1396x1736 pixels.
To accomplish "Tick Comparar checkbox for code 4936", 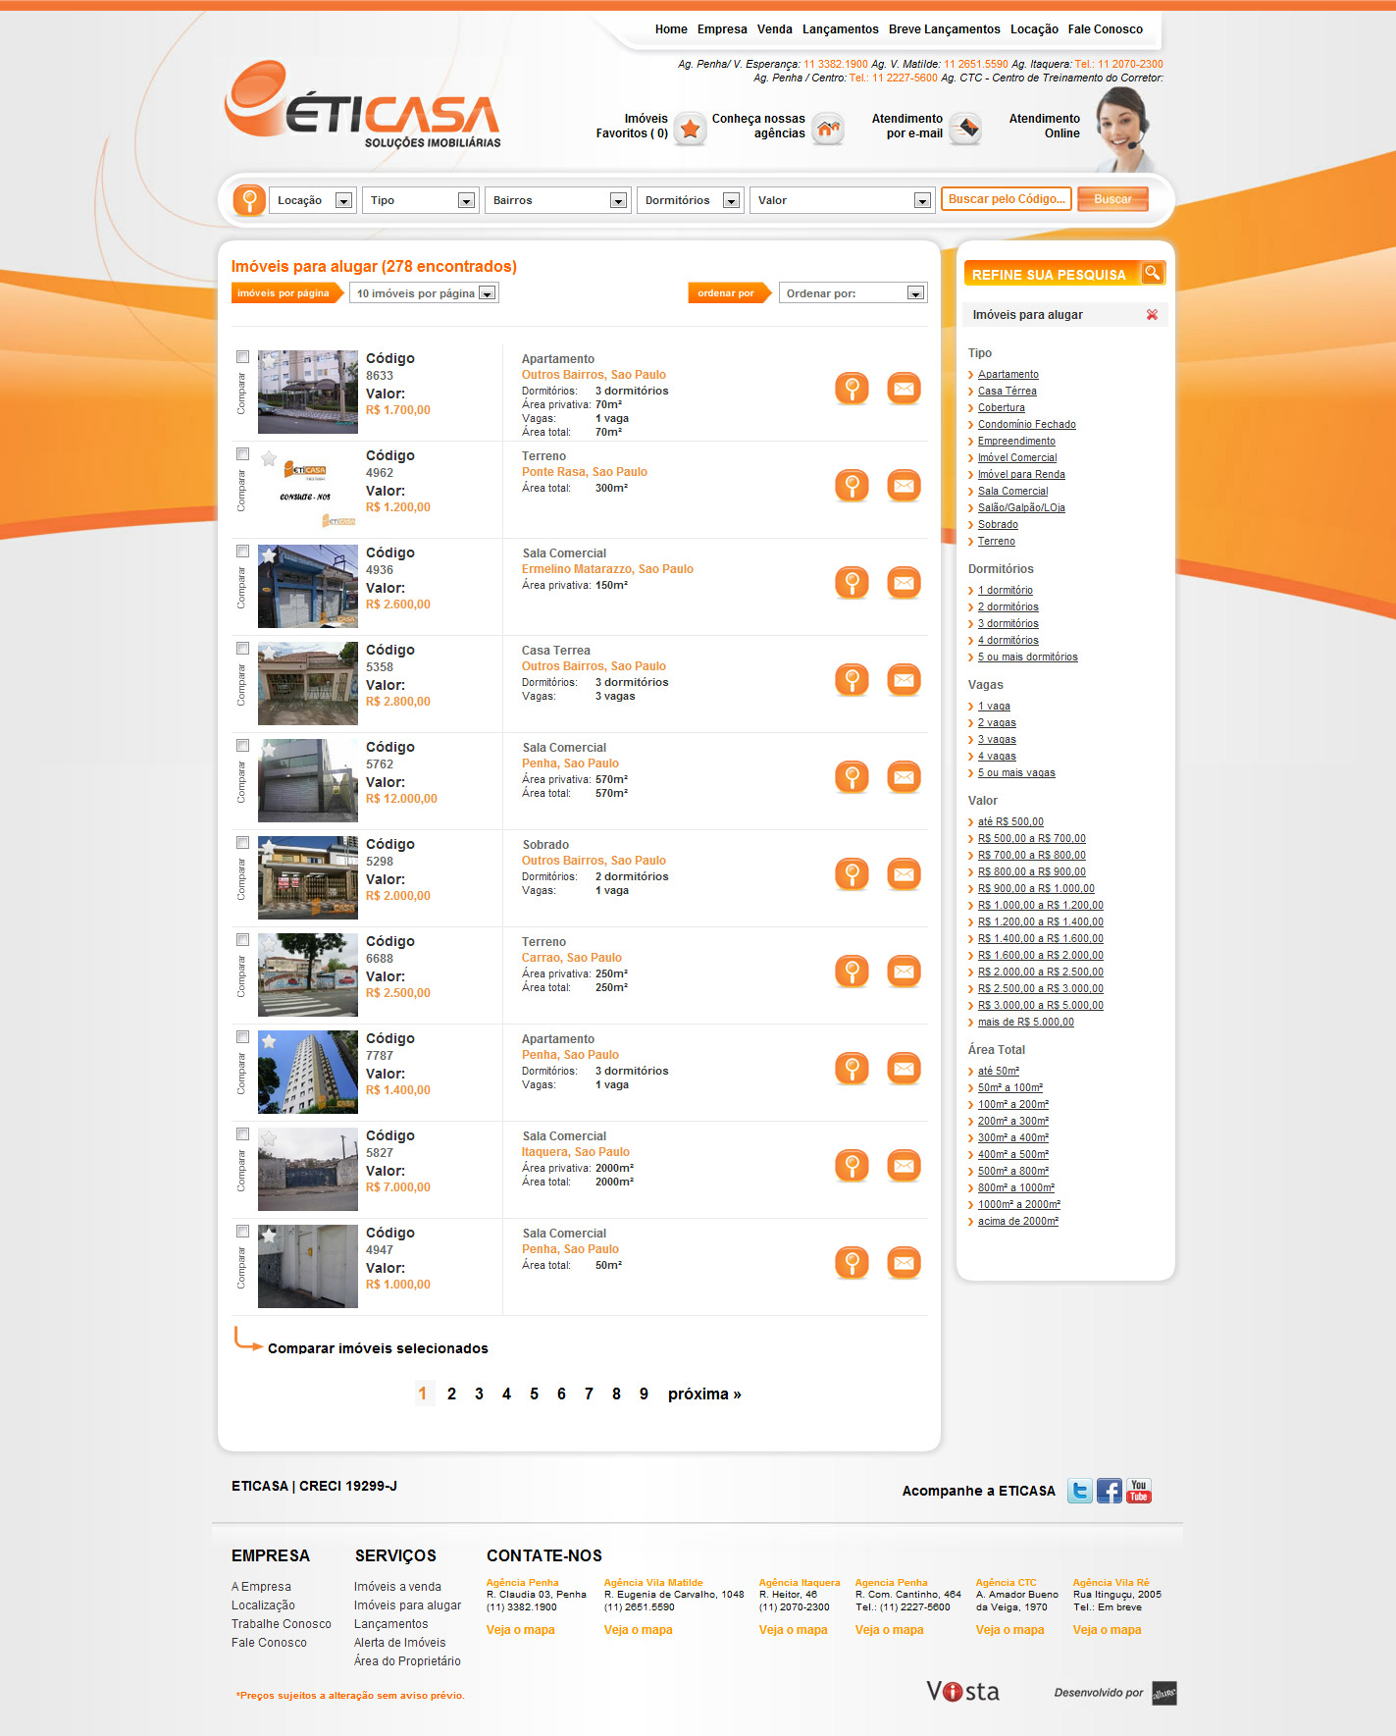I will (242, 552).
